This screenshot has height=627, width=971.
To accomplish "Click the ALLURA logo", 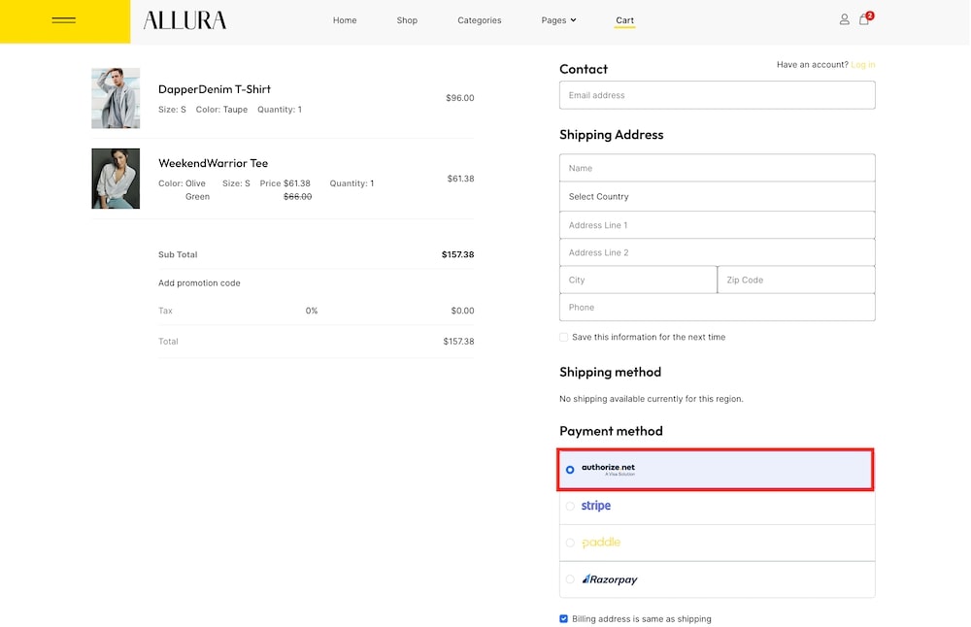I will [184, 20].
